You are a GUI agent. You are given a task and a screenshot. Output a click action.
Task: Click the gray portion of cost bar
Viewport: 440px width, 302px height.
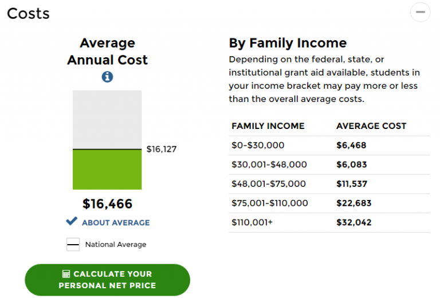tap(107, 120)
